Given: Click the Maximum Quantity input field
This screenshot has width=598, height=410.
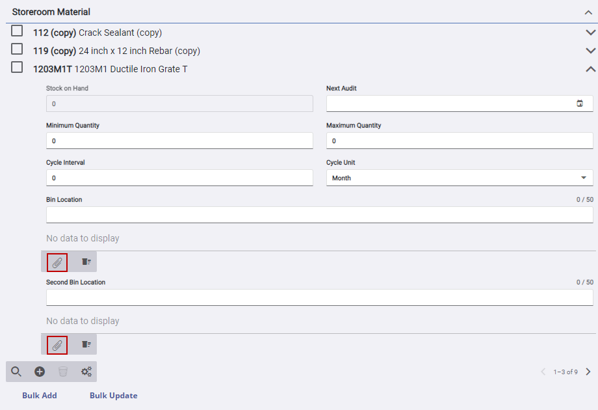Looking at the screenshot, I should (x=459, y=141).
